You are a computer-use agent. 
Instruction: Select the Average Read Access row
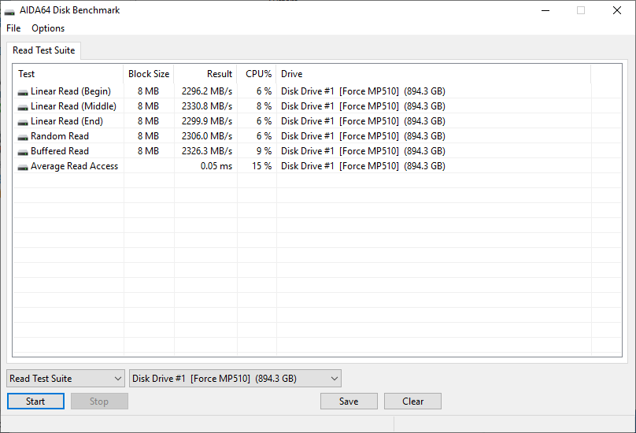317,166
